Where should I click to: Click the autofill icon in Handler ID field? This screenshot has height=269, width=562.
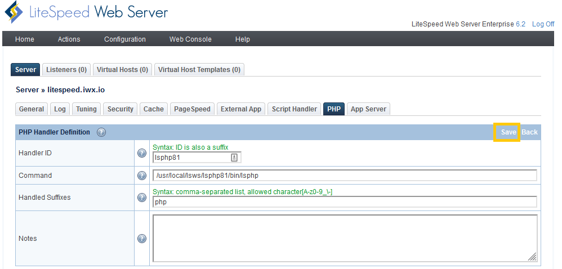[x=234, y=157]
